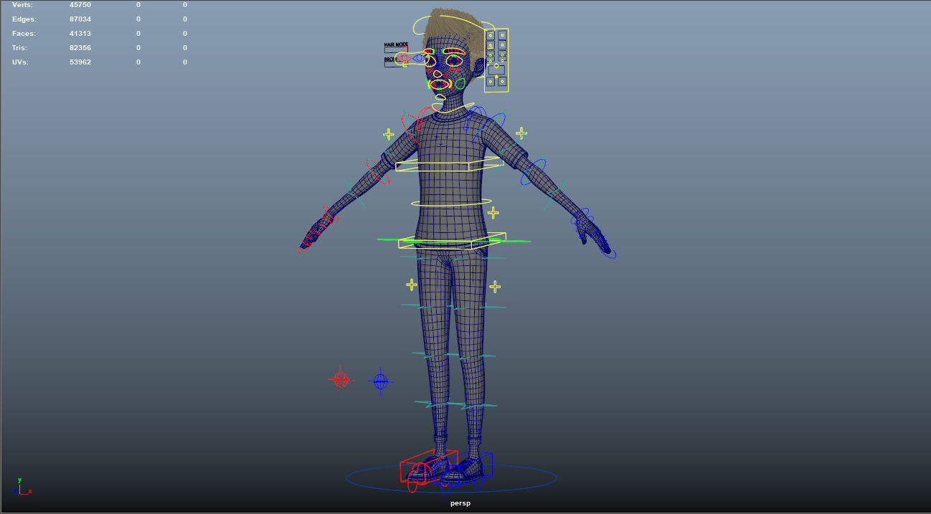Pick yellow plus locator beside left thigh
Screen dimensions: 931x514
[x=412, y=285]
